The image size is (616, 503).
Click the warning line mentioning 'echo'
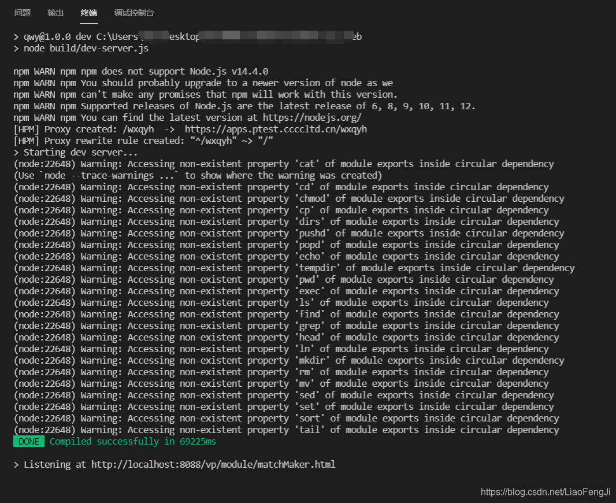[287, 256]
